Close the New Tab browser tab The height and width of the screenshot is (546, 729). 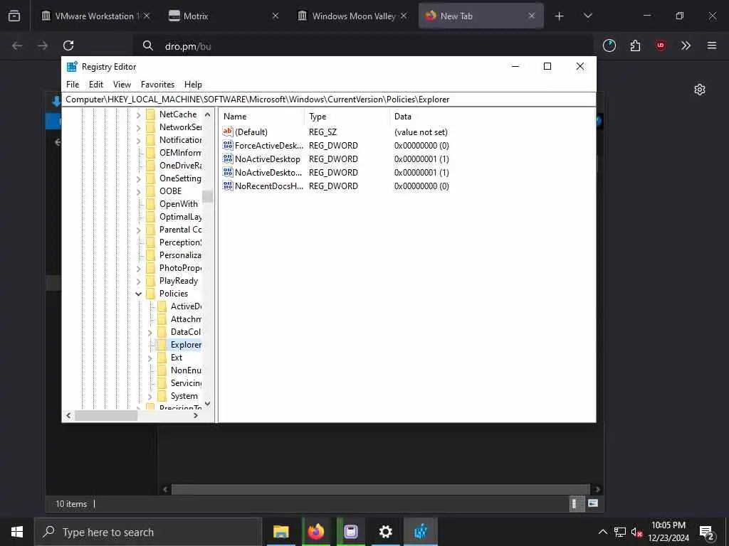coord(532,16)
